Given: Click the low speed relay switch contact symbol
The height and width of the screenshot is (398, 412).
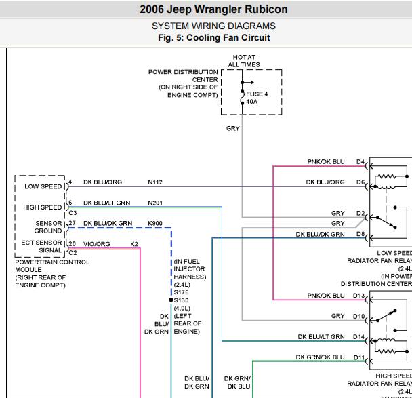Looking at the screenshot, I should [x=386, y=222].
